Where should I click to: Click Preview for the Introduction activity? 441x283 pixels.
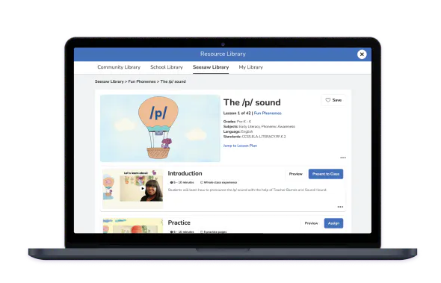point(295,174)
